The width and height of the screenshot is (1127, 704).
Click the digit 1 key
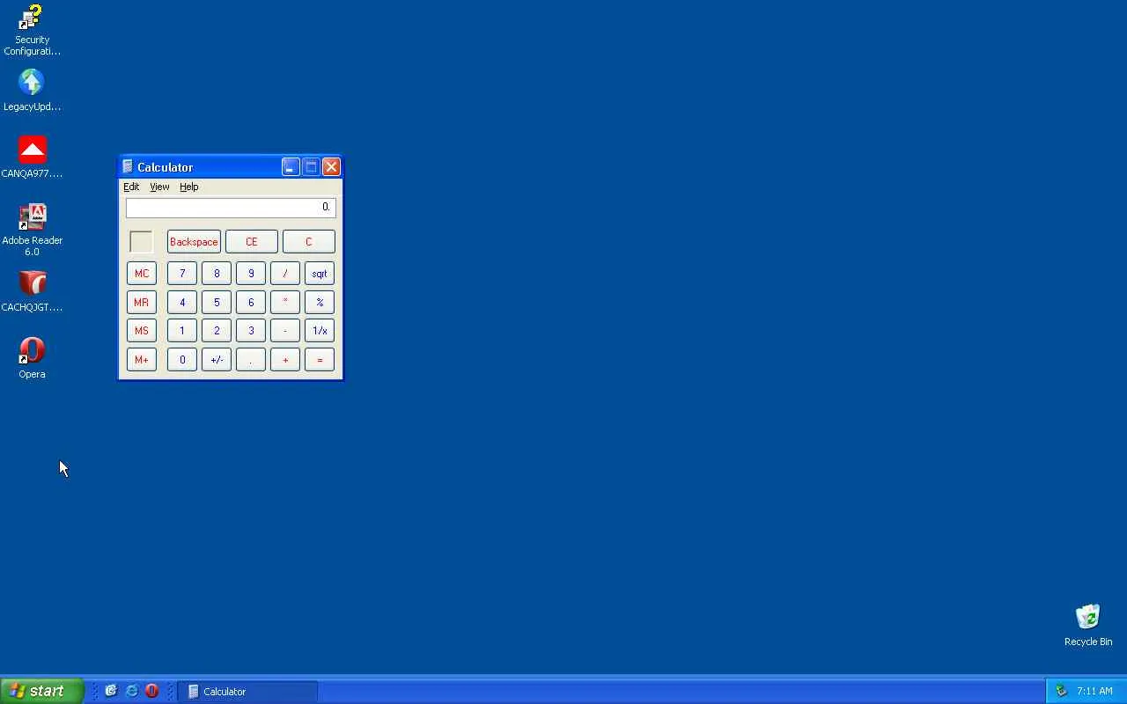182,330
